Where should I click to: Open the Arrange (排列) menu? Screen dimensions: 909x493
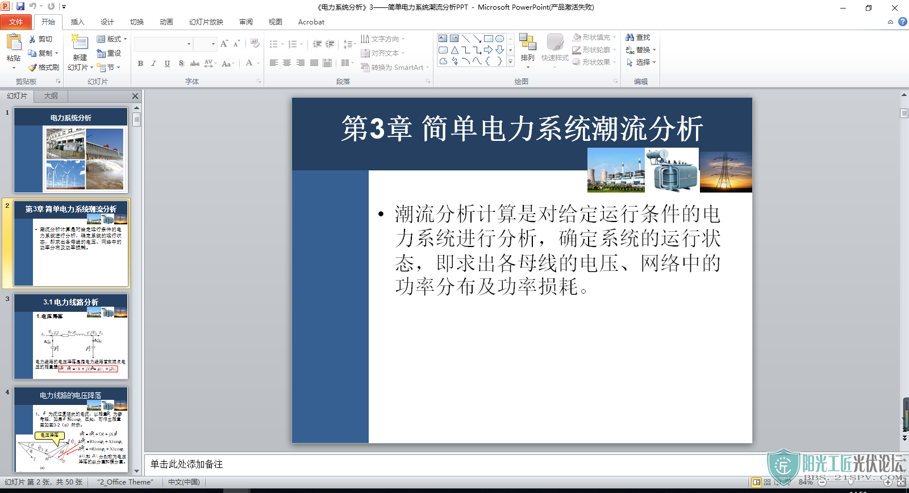click(x=528, y=51)
